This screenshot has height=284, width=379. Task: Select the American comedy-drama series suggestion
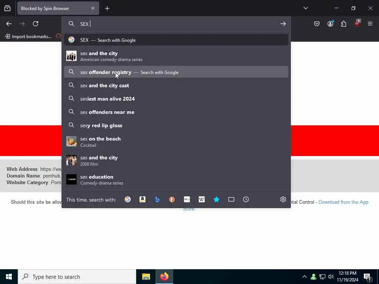(x=176, y=56)
